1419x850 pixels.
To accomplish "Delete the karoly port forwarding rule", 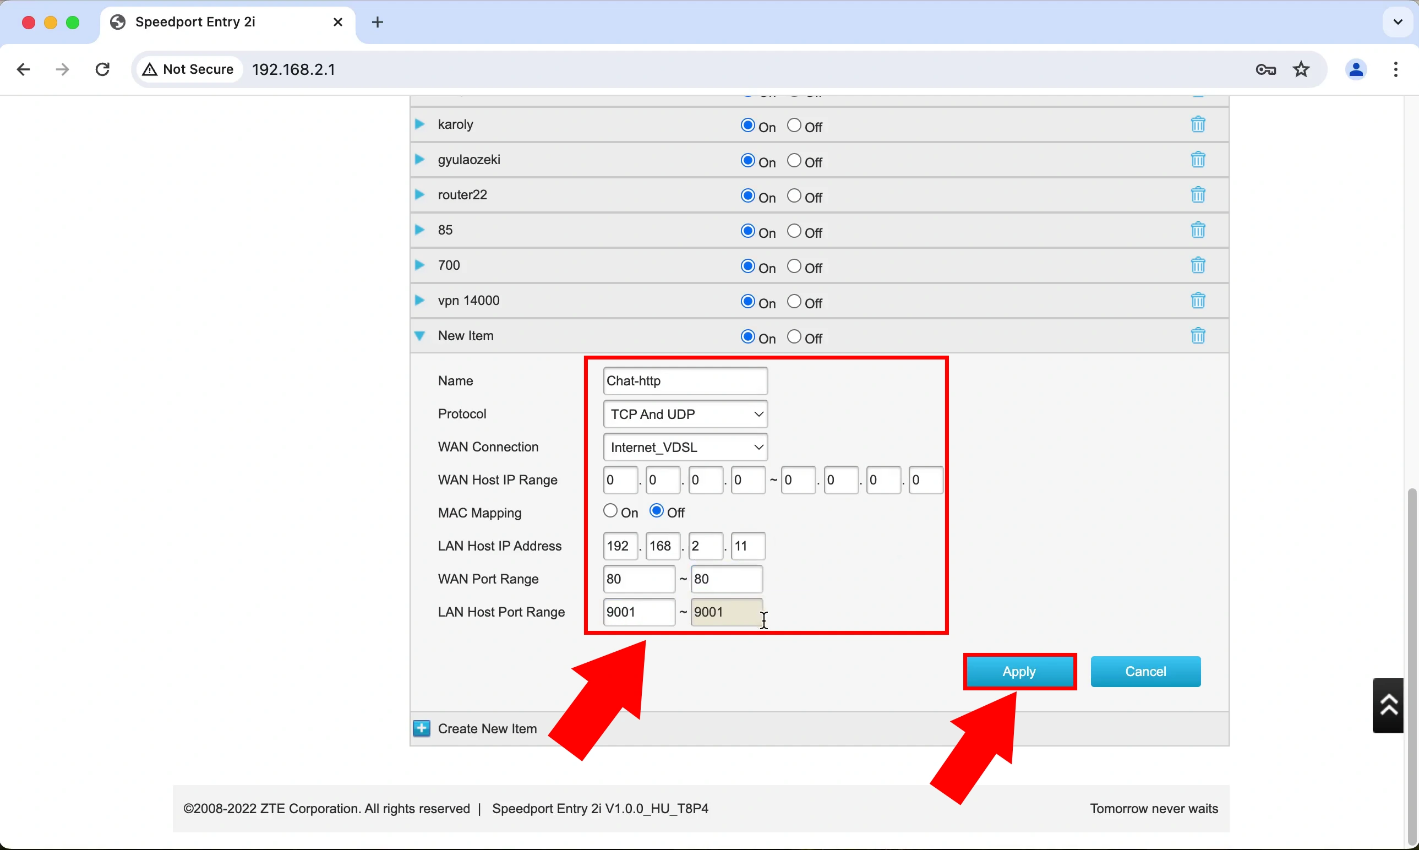I will tap(1198, 124).
